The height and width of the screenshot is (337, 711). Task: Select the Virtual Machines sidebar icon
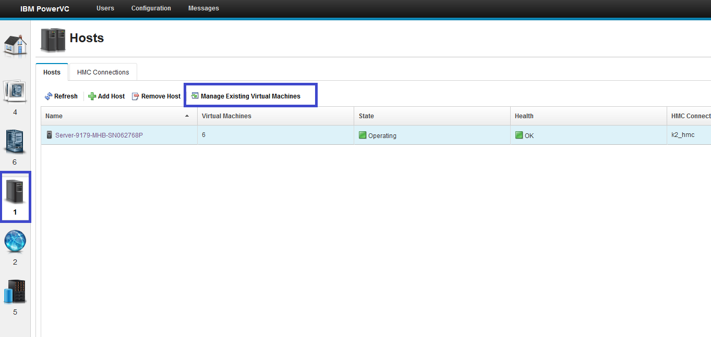click(x=15, y=142)
